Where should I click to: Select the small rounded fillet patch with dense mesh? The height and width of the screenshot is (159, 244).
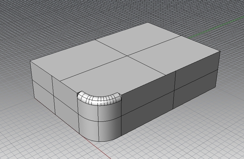pos(99,99)
